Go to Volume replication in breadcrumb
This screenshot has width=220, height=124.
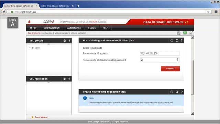(78, 33)
